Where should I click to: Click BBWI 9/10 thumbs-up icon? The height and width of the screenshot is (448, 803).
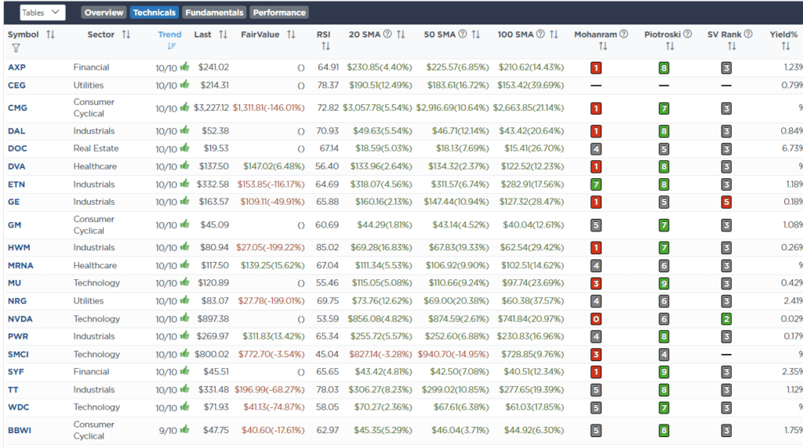pos(185,429)
